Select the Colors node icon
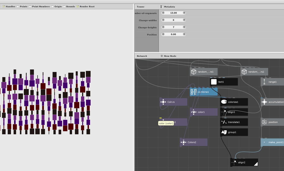 tap(163, 102)
